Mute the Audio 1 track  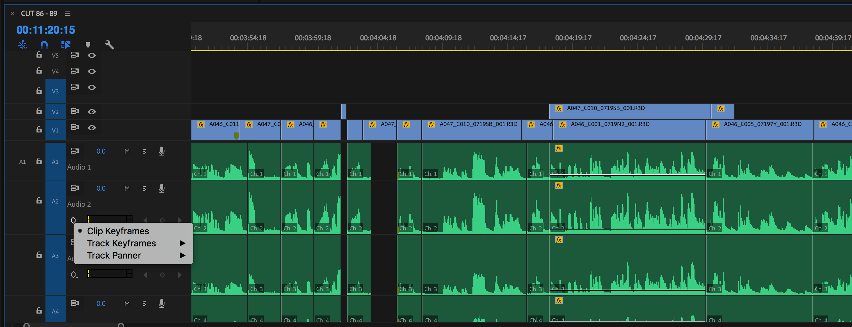click(127, 151)
